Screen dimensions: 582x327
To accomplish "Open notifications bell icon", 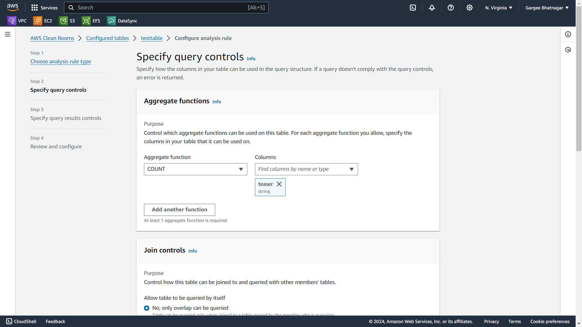I will [x=432, y=8].
